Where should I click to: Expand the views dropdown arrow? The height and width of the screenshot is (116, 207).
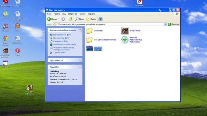click(103, 19)
